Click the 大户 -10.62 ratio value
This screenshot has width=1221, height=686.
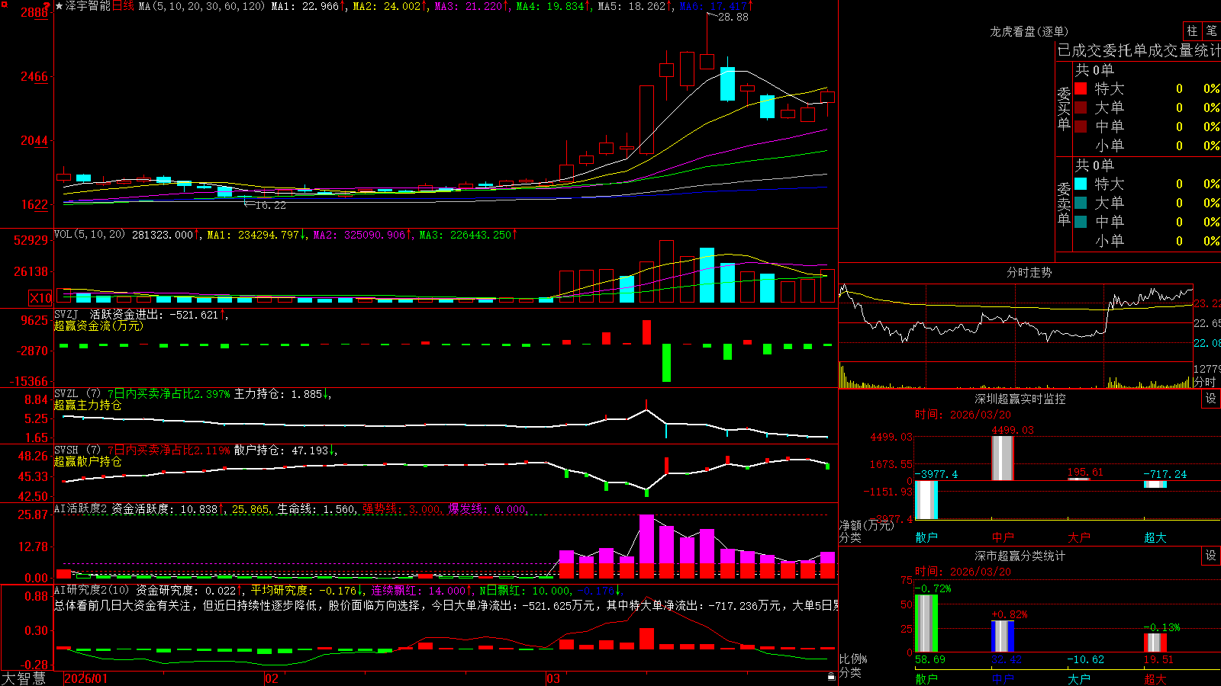1085,659
